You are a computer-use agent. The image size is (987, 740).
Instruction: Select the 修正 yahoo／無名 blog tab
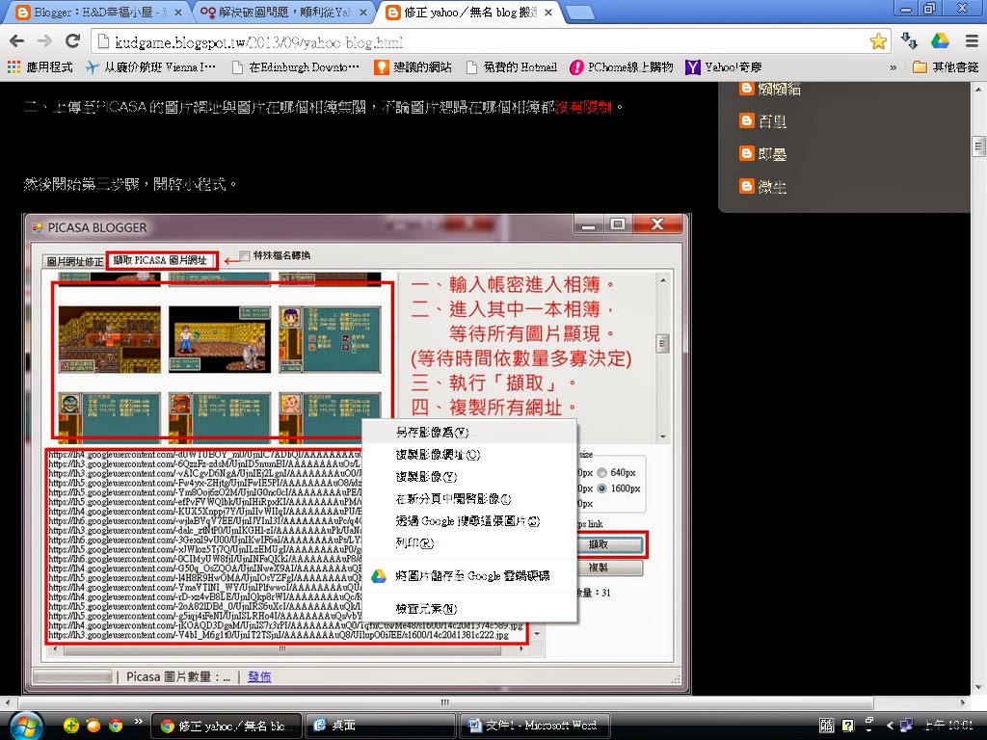click(466, 12)
